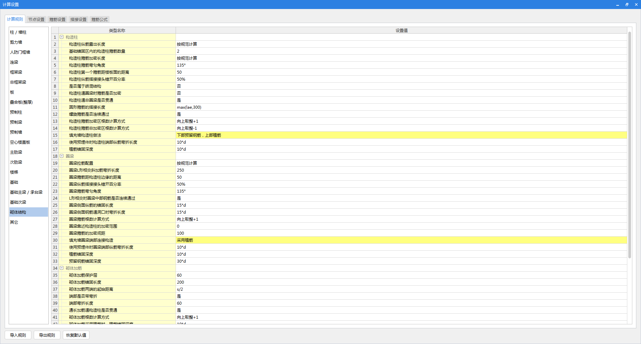
Task: Edit value 250 for 圈梁L形相交斜加筋弯折长度
Action: click(401, 170)
